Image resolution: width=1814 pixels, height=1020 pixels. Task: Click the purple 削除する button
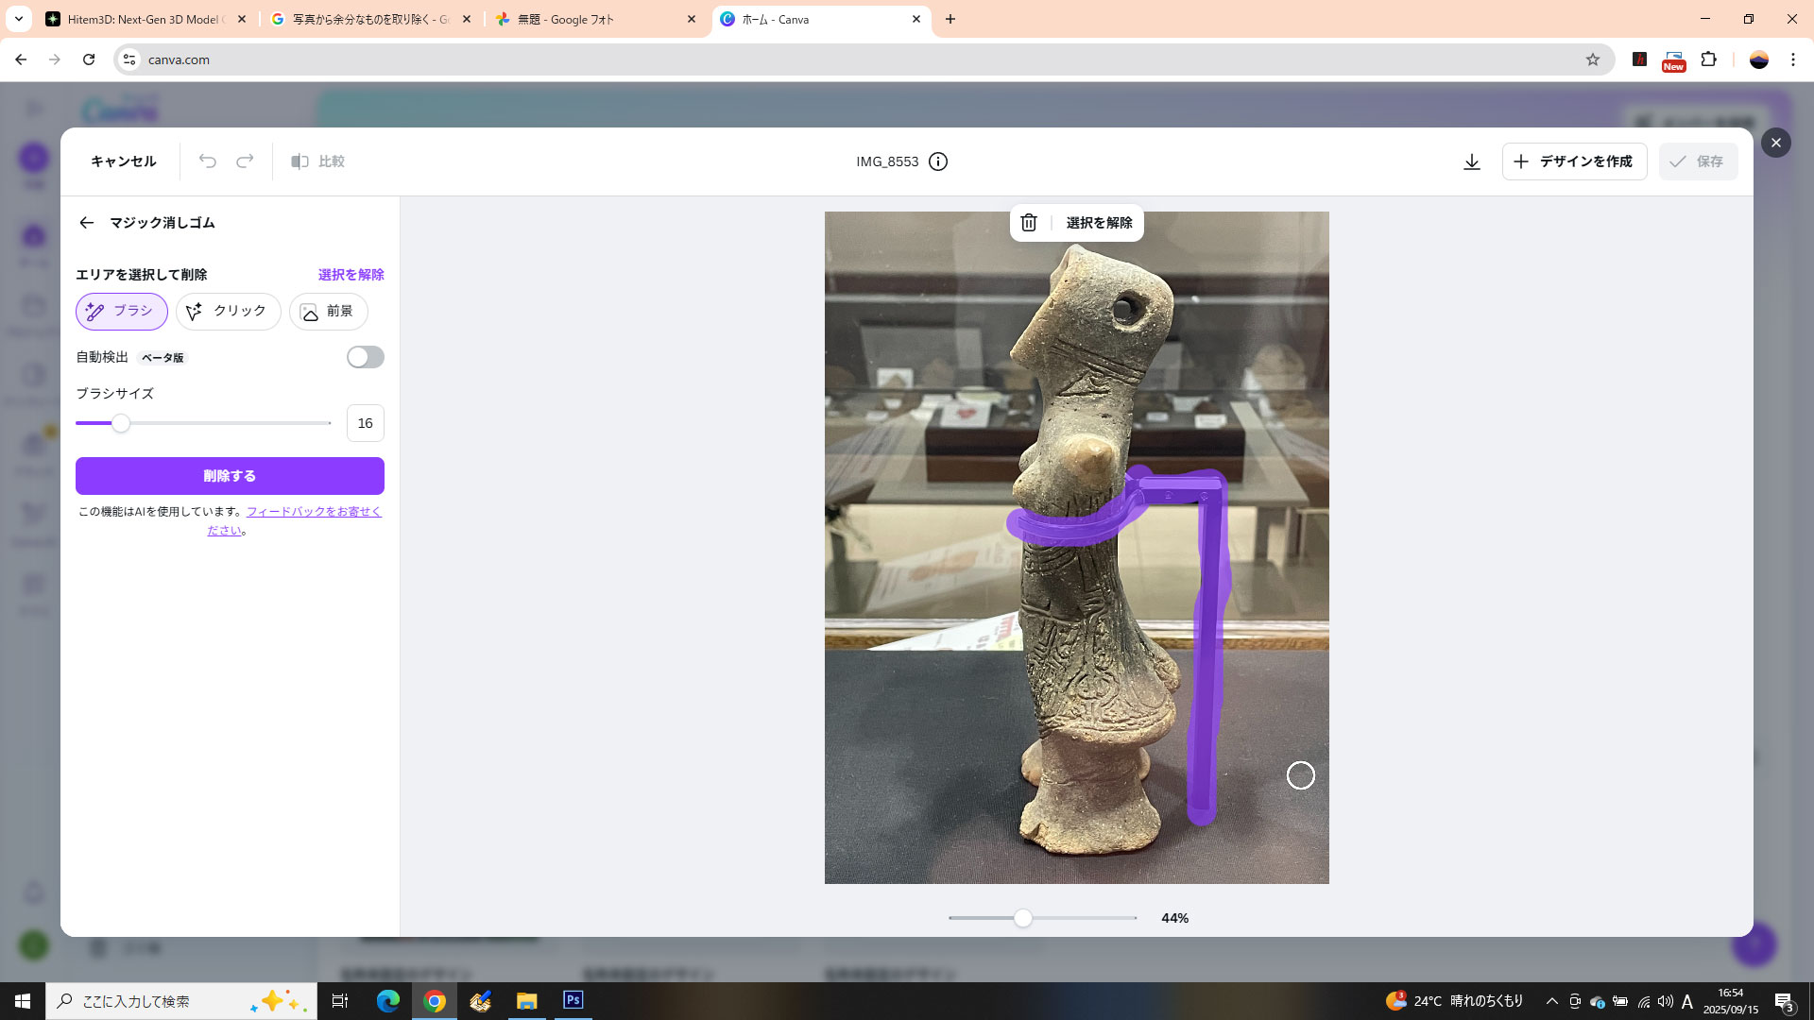(230, 476)
